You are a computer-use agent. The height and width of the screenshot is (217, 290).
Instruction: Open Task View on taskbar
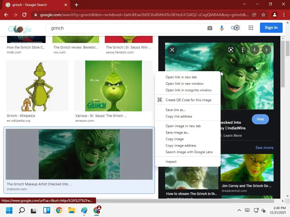[x=34, y=210]
